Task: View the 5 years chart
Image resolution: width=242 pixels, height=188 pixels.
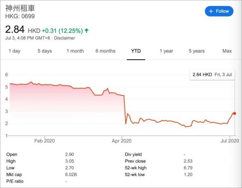Action: (196, 51)
